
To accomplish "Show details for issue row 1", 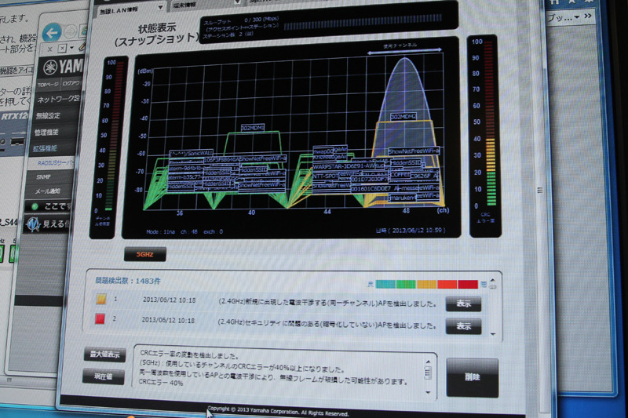I will click(463, 304).
